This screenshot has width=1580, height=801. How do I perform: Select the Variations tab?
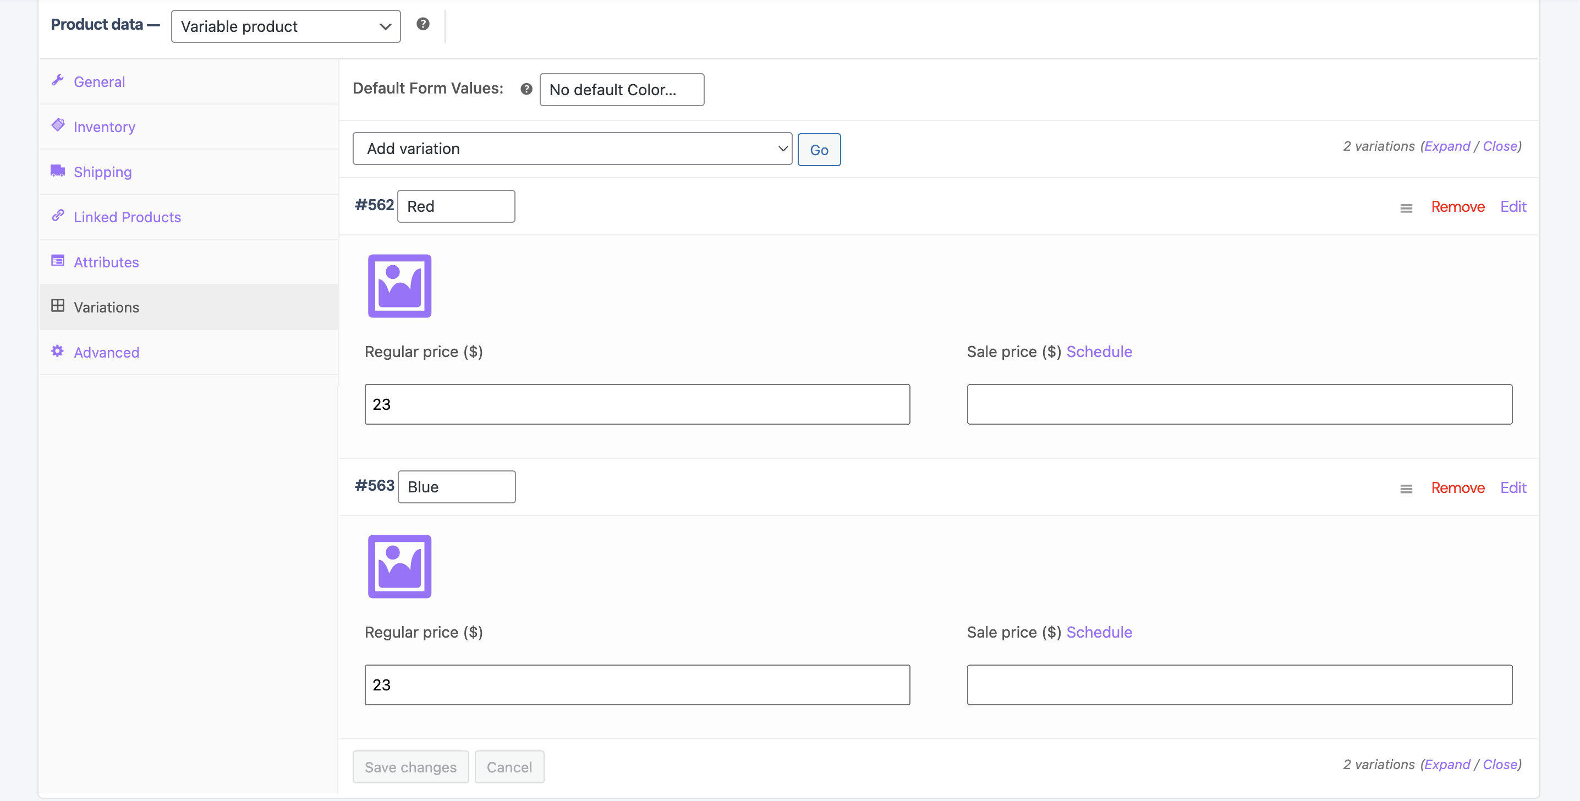click(189, 308)
